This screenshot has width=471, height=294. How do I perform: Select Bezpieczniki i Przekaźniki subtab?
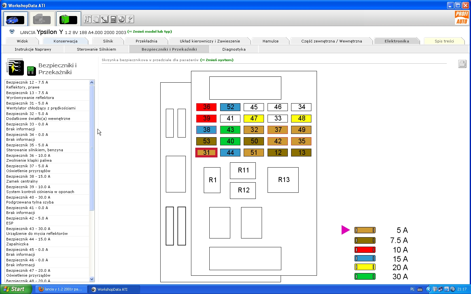pyautogui.click(x=169, y=49)
